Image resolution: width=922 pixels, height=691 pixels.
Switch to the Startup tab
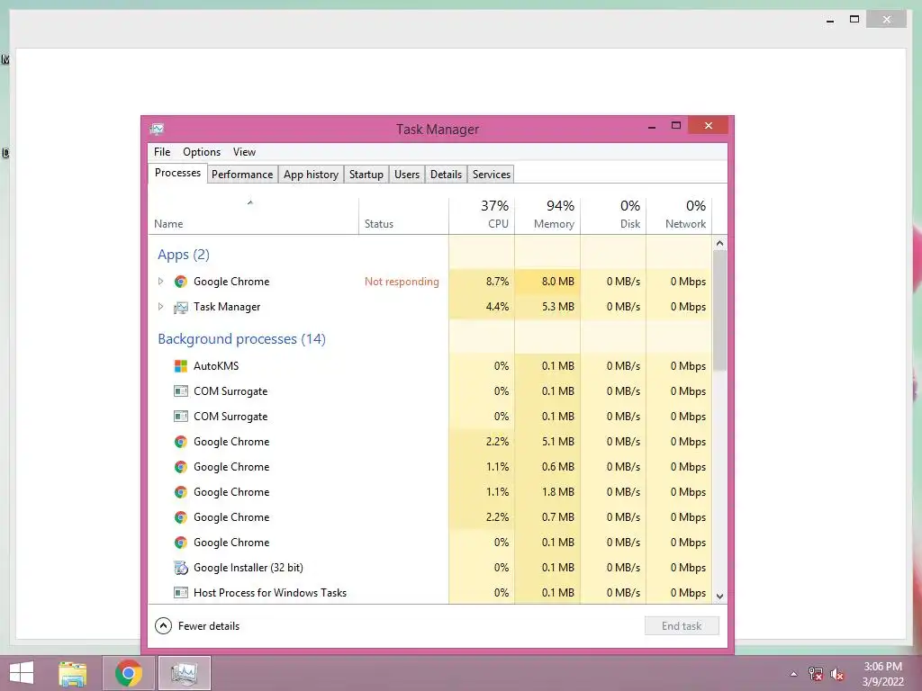click(366, 175)
